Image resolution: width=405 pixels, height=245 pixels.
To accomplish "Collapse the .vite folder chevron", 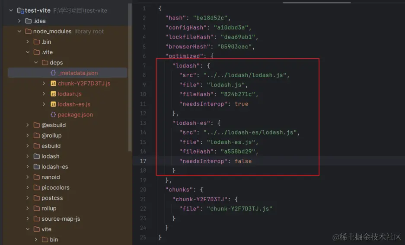I will pos(28,52).
